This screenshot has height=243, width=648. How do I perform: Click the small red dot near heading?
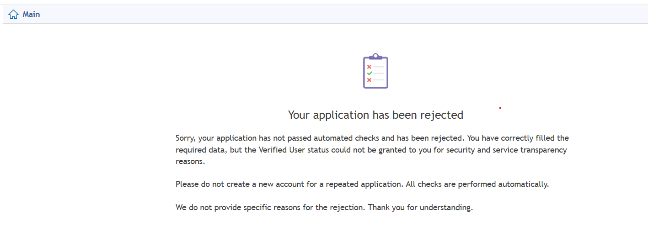point(500,108)
